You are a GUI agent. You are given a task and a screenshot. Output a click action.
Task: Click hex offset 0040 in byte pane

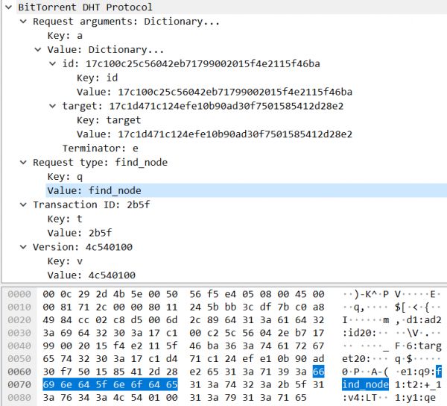click(19, 346)
